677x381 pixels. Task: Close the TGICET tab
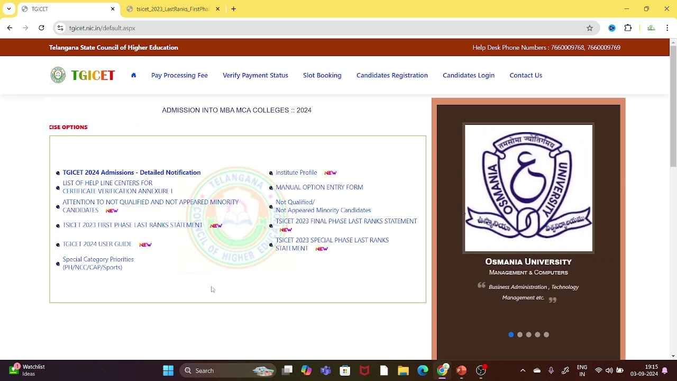[113, 9]
